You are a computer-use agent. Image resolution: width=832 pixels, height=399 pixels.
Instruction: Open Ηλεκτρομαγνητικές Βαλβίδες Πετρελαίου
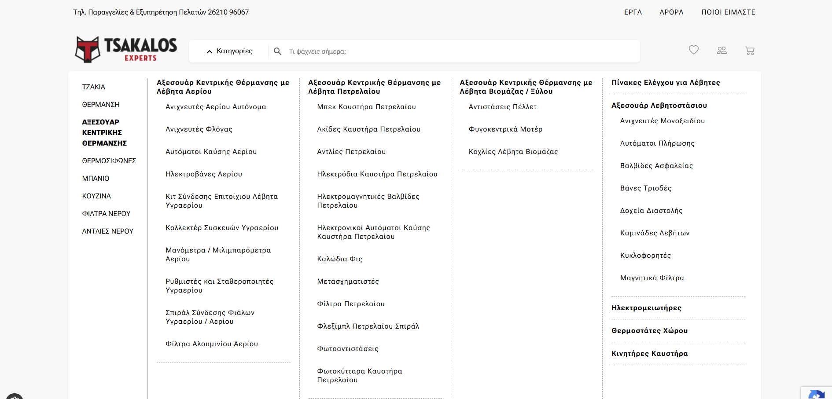tap(368, 201)
